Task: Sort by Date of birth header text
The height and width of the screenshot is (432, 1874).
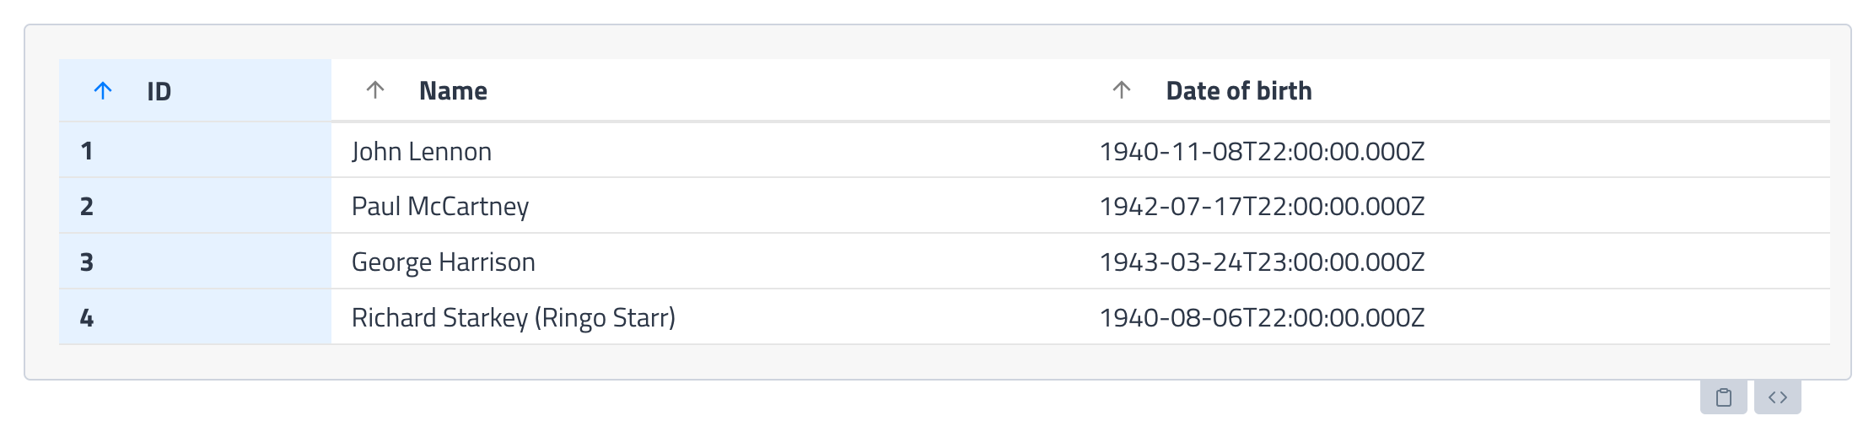Action: pyautogui.click(x=1239, y=90)
